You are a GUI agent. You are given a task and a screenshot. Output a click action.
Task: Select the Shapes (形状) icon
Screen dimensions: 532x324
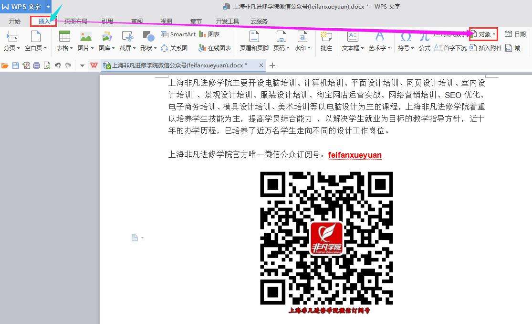(148, 36)
